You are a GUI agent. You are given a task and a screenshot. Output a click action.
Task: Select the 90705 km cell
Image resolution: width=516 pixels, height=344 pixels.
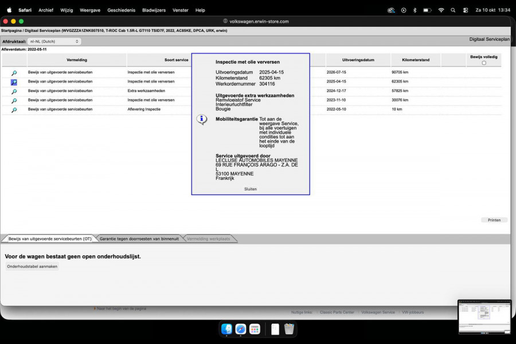pyautogui.click(x=400, y=72)
